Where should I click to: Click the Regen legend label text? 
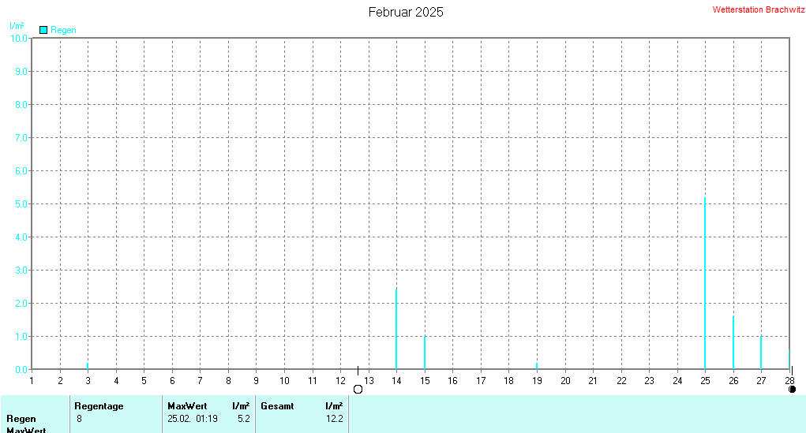point(63,30)
